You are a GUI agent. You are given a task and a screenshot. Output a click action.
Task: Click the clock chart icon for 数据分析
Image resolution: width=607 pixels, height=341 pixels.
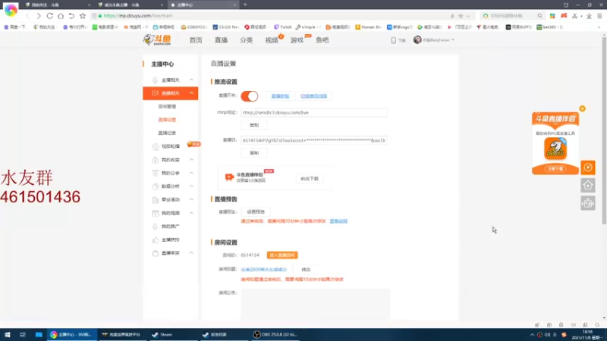(x=156, y=186)
